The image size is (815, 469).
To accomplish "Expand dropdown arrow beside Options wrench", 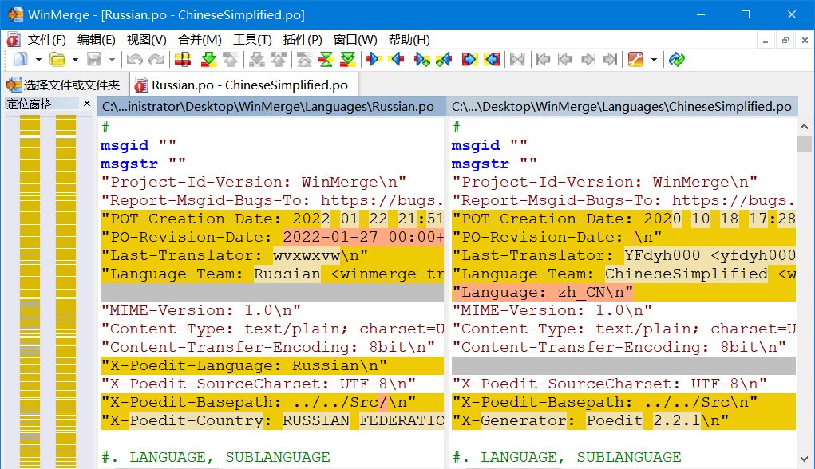I will (x=654, y=60).
